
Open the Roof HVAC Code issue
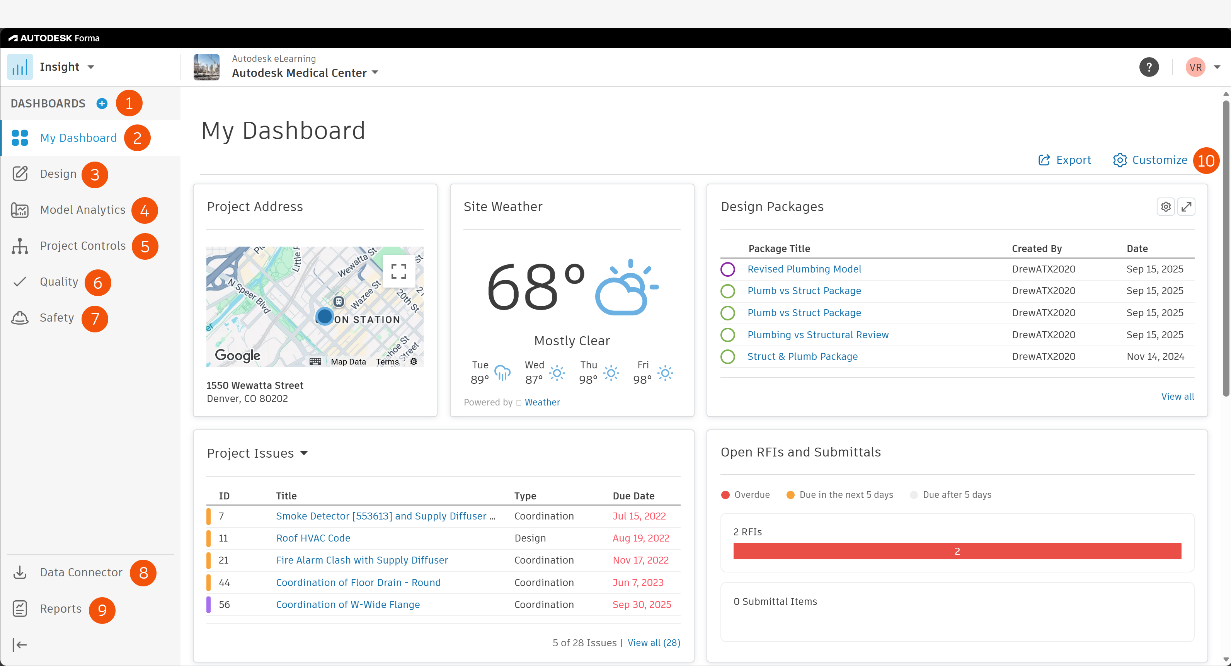pos(313,538)
